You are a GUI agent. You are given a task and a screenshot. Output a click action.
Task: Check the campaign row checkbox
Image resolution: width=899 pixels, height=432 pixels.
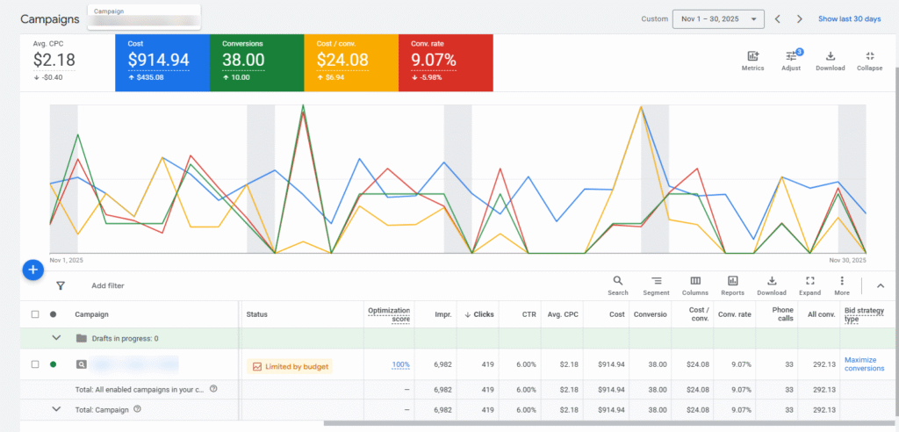coord(35,364)
